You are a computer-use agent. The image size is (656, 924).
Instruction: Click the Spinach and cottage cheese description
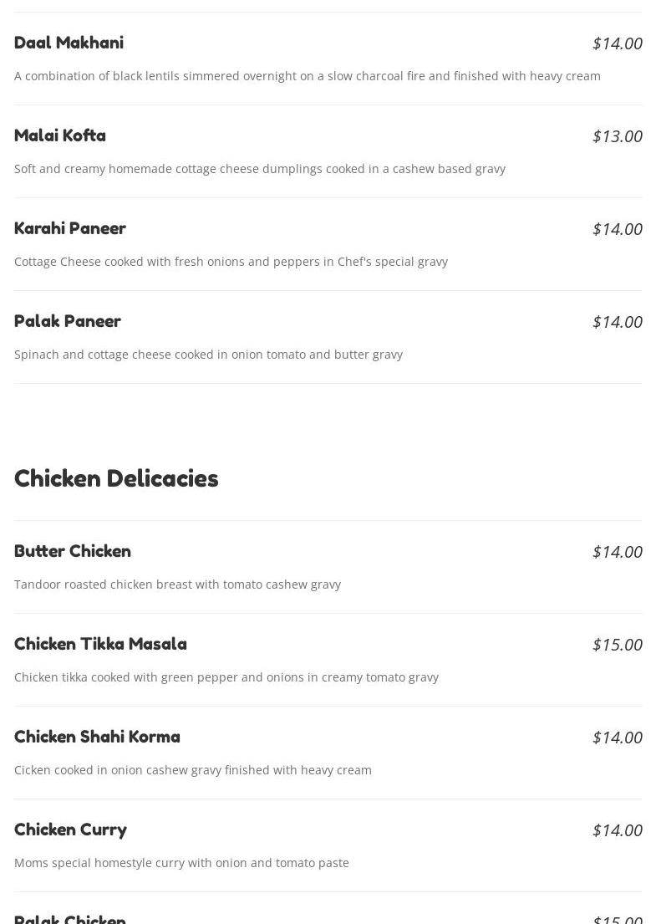pos(208,355)
